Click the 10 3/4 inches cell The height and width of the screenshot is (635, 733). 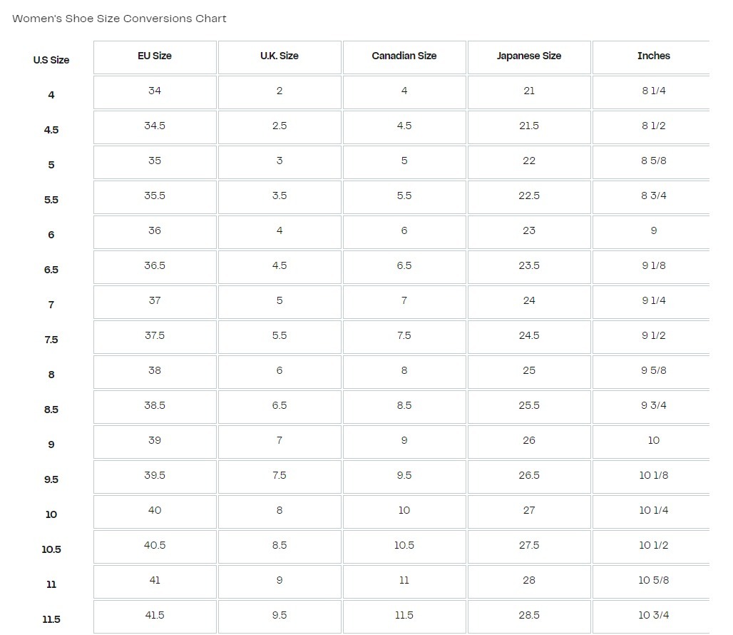(x=654, y=615)
